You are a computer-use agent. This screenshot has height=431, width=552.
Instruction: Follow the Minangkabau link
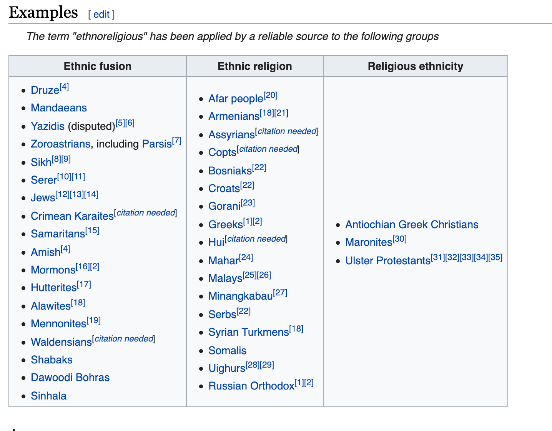click(240, 296)
